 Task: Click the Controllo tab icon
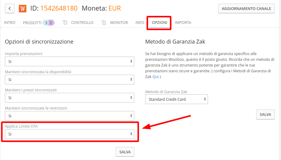tap(65, 22)
